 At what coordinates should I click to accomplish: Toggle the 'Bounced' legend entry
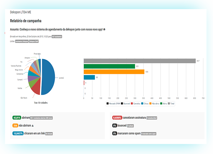[126, 104]
